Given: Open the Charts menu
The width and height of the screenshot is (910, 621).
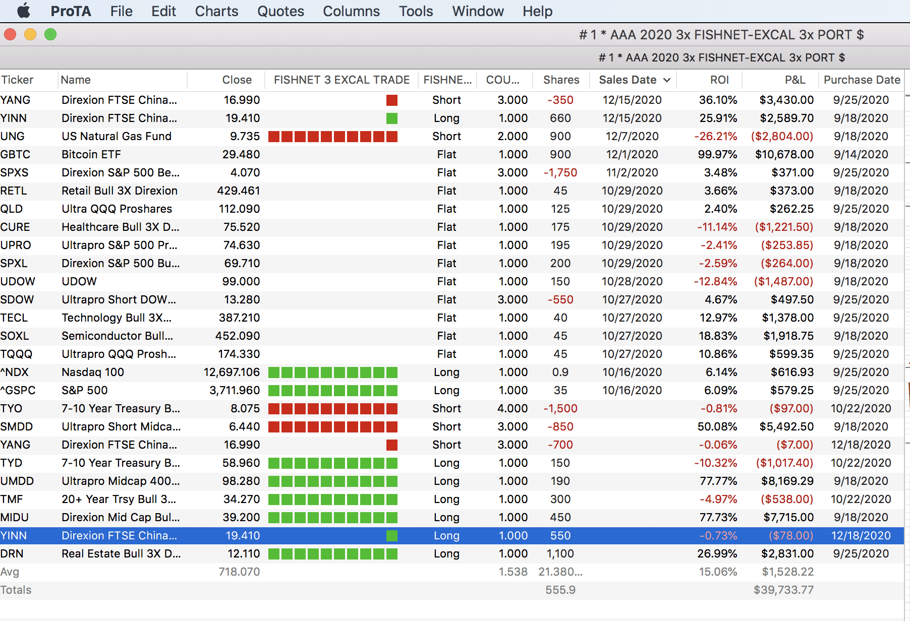Looking at the screenshot, I should click(x=216, y=11).
